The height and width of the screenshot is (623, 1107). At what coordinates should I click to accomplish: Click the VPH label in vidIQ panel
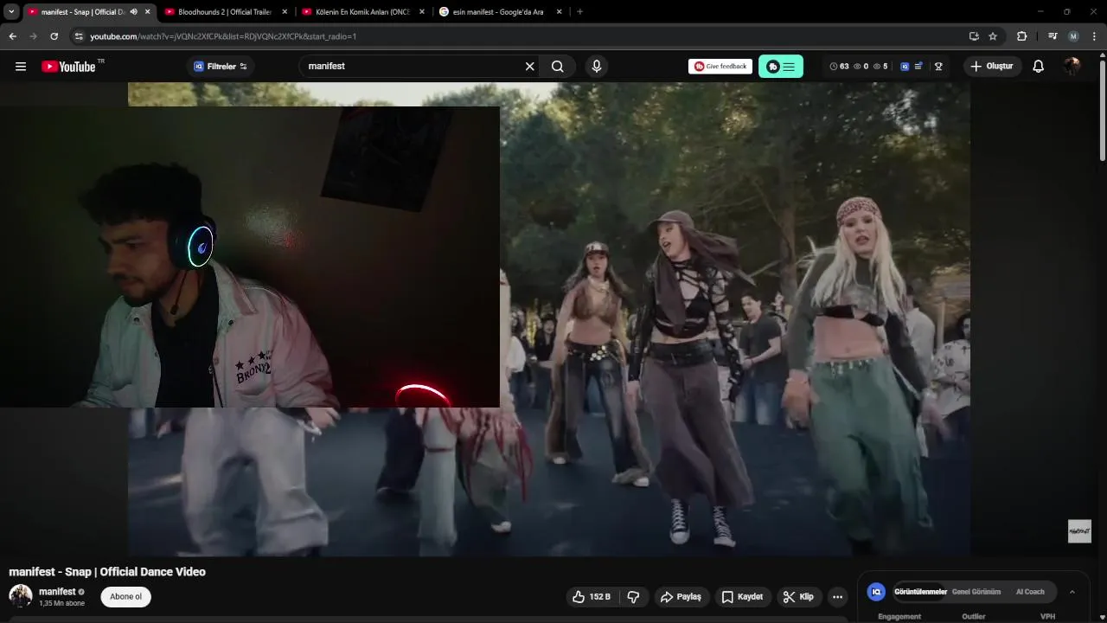click(x=1047, y=616)
